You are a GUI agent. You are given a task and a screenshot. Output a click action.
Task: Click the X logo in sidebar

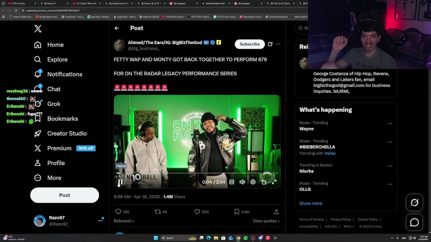[x=38, y=29]
